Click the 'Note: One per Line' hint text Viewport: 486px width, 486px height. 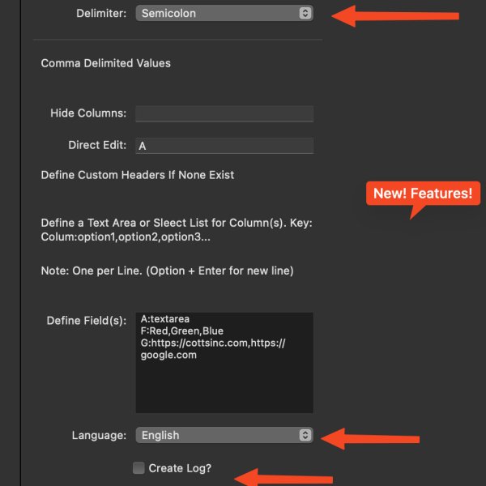click(x=167, y=271)
